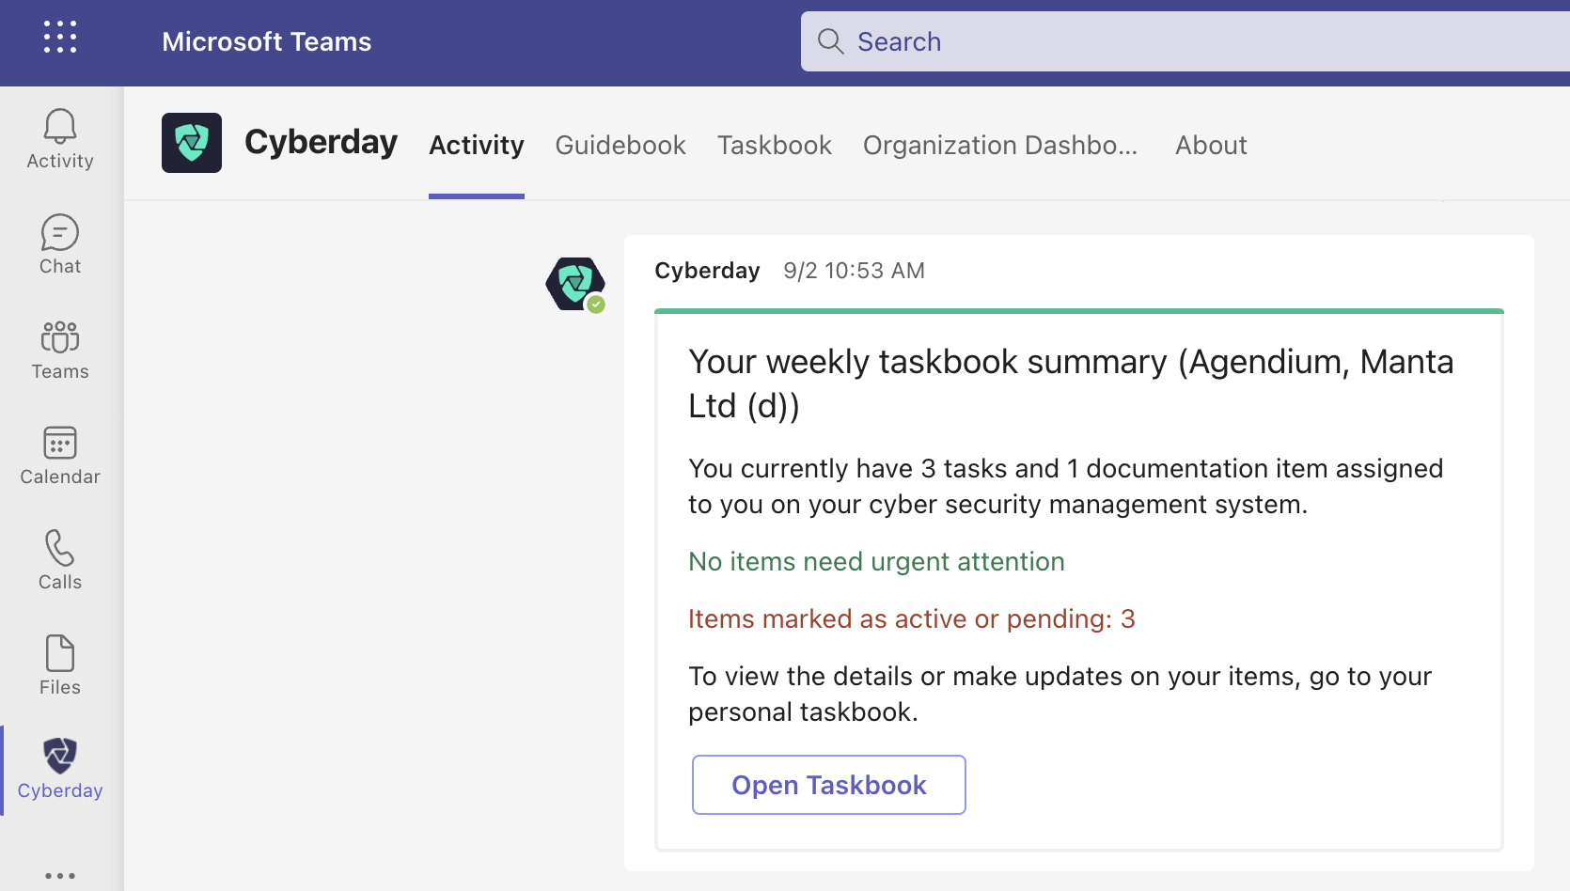Click the 9/2 10:53 AM timestamp
The height and width of the screenshot is (891, 1570).
coord(854,271)
